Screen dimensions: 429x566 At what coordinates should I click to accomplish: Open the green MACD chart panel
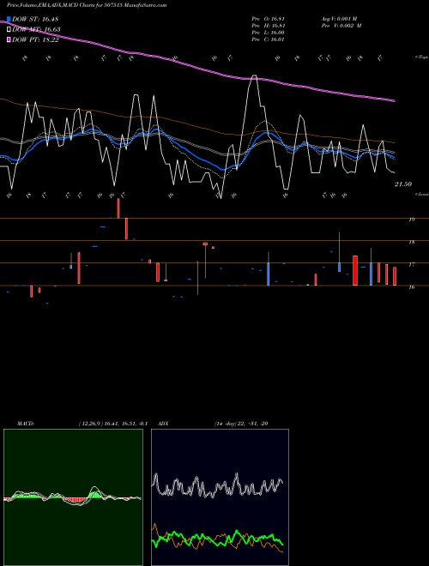(x=73, y=497)
